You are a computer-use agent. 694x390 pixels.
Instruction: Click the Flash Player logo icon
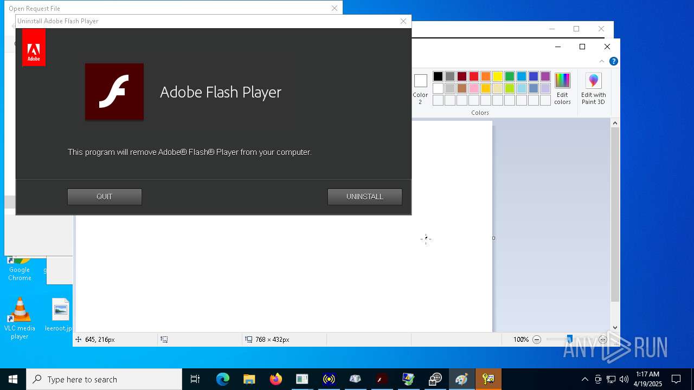click(x=114, y=92)
